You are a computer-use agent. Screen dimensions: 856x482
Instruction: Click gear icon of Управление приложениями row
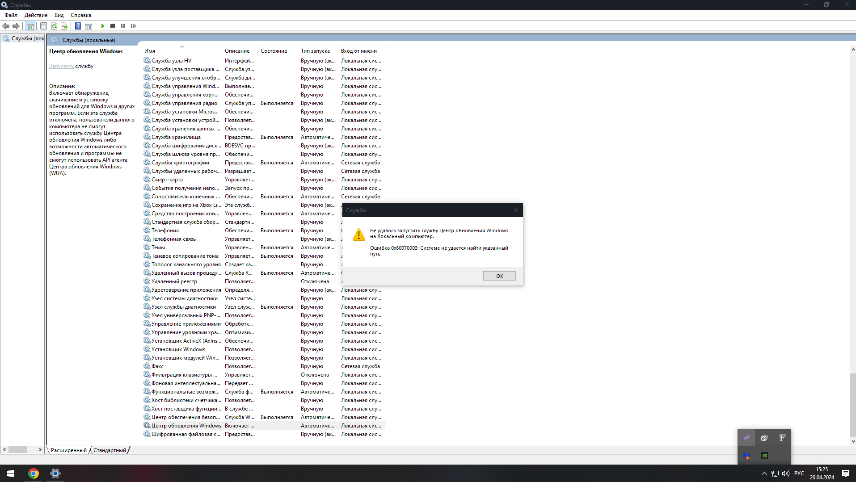coord(147,324)
